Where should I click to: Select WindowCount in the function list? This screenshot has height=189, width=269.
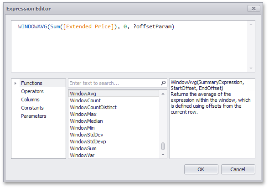[x=114, y=100]
